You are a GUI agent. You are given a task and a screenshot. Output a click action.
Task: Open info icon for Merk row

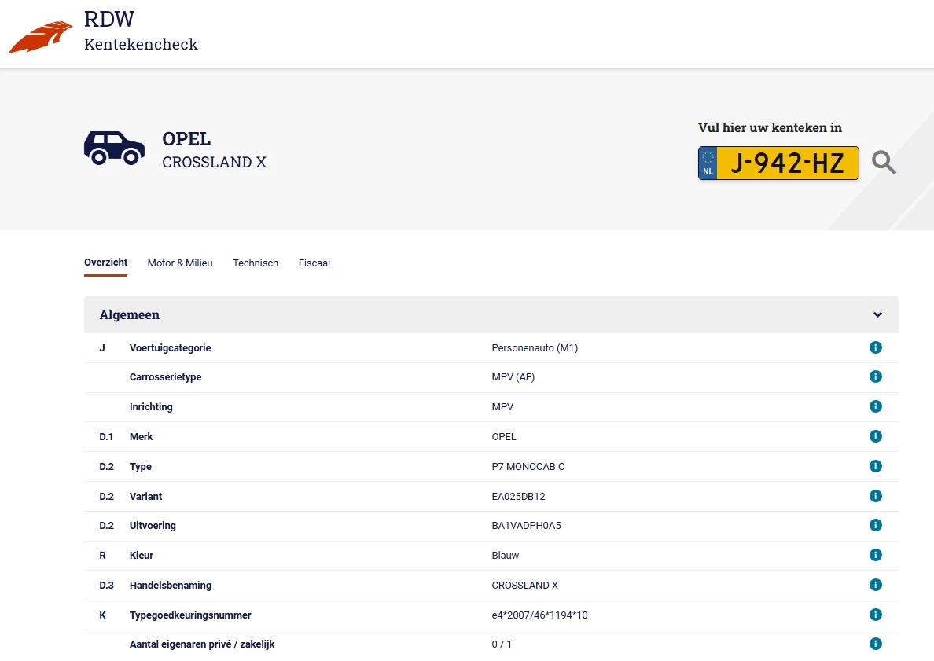click(x=875, y=436)
